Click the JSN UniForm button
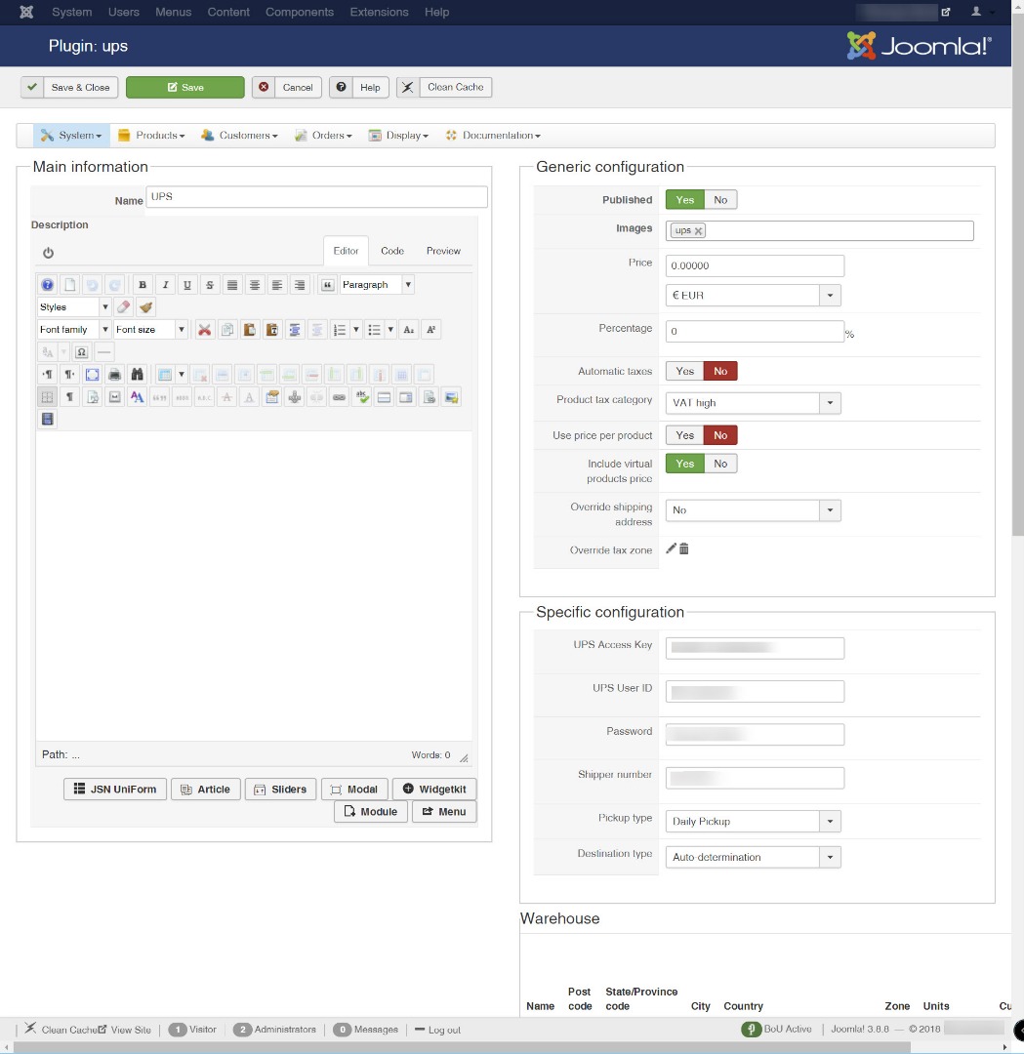The image size is (1024, 1054). click(x=115, y=790)
